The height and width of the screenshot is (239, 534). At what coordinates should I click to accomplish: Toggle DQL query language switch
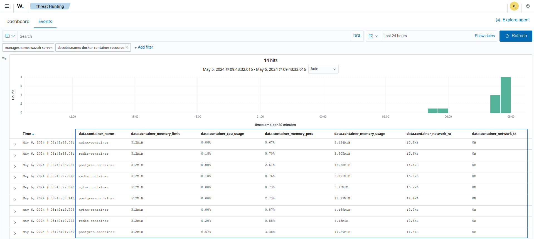[x=357, y=36]
